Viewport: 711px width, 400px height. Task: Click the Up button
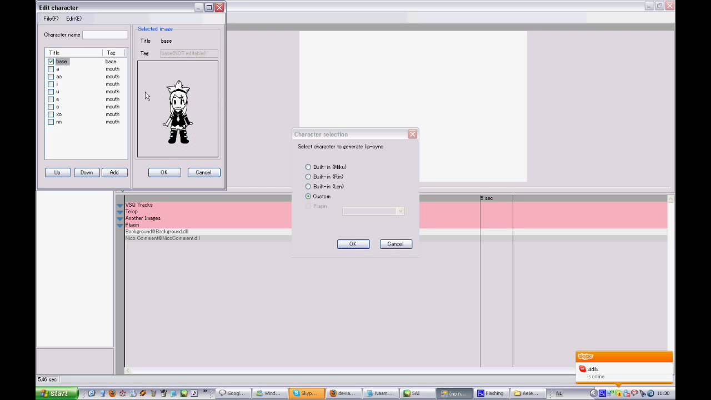click(57, 172)
